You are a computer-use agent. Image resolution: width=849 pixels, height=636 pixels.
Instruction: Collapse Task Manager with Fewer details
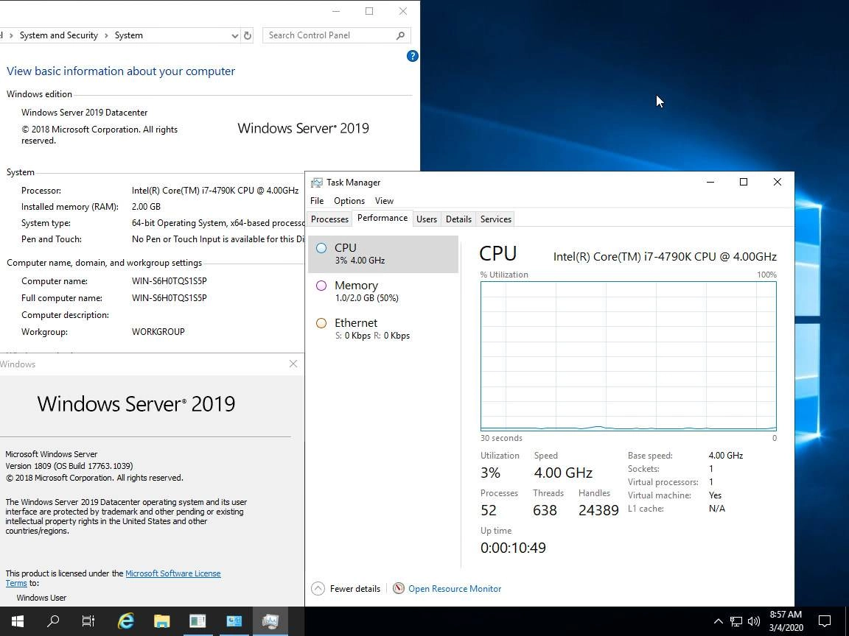pos(346,588)
